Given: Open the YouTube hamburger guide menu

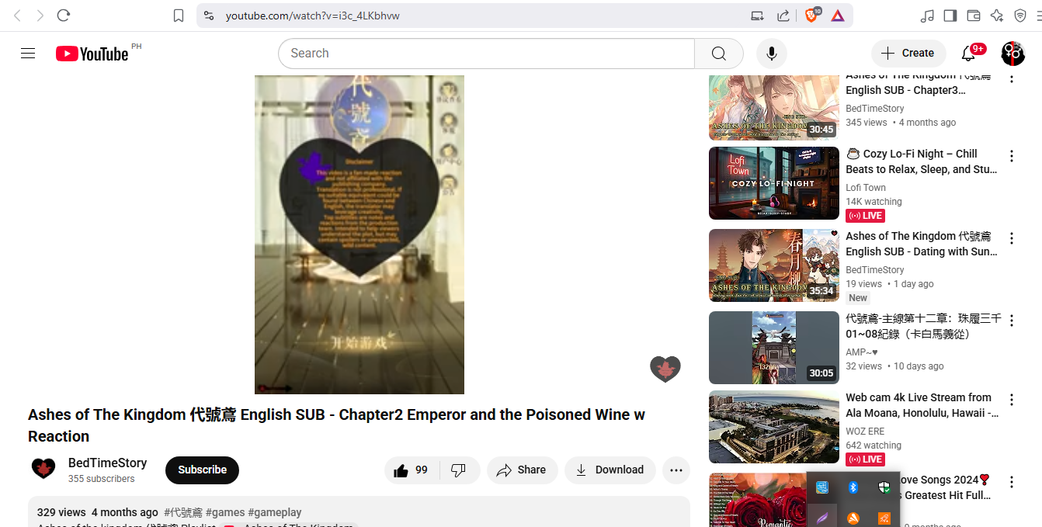Looking at the screenshot, I should (28, 54).
